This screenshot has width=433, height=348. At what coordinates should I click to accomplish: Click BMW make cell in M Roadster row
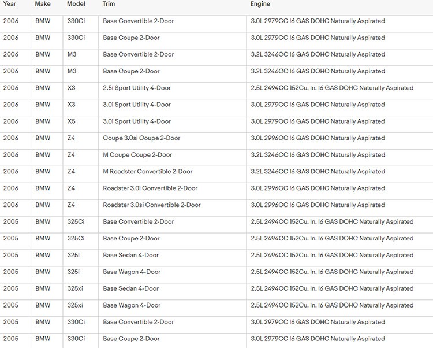coord(43,171)
